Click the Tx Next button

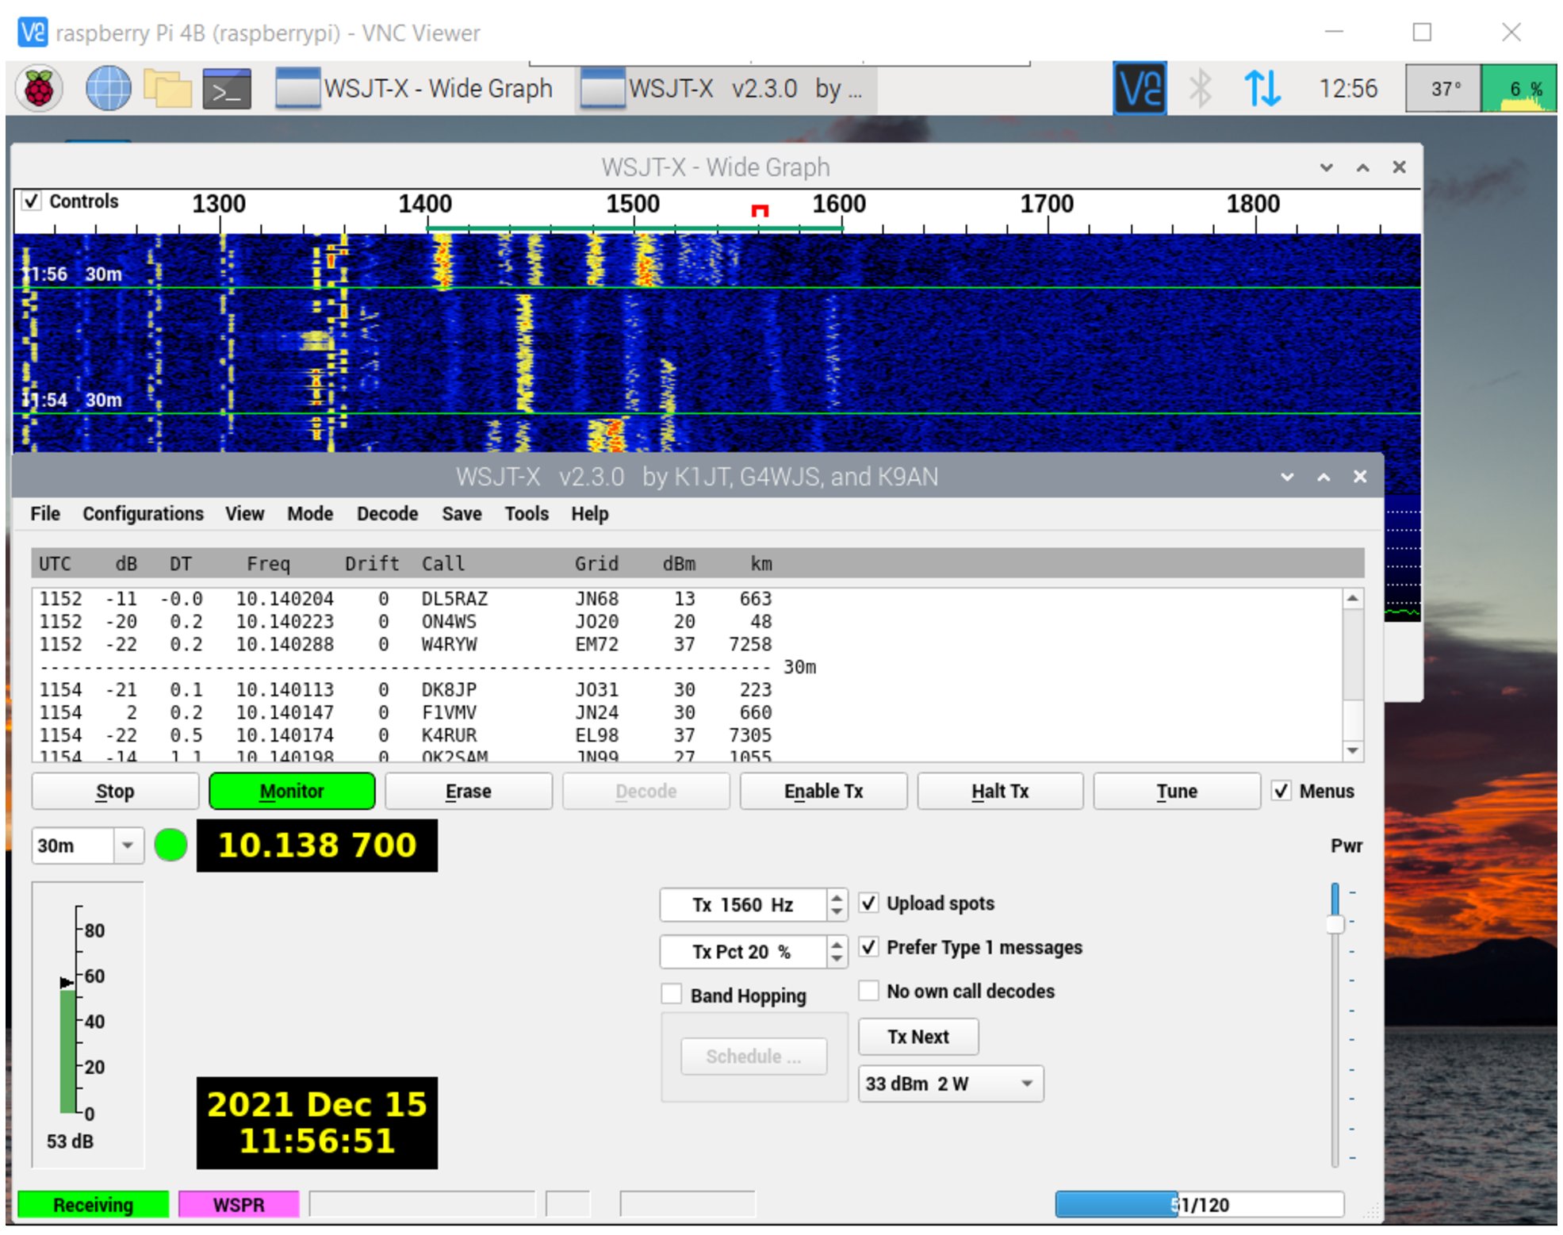click(x=918, y=1037)
